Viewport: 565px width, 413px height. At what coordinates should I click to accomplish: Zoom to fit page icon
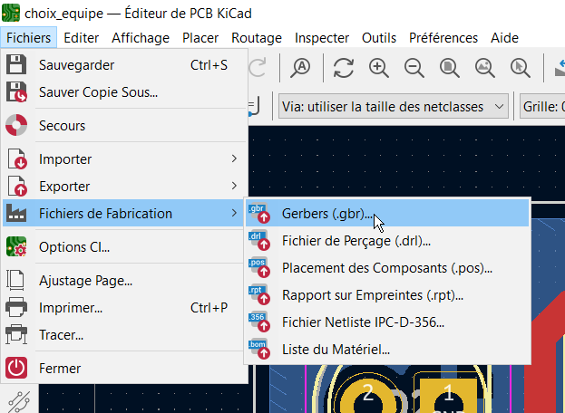click(450, 67)
